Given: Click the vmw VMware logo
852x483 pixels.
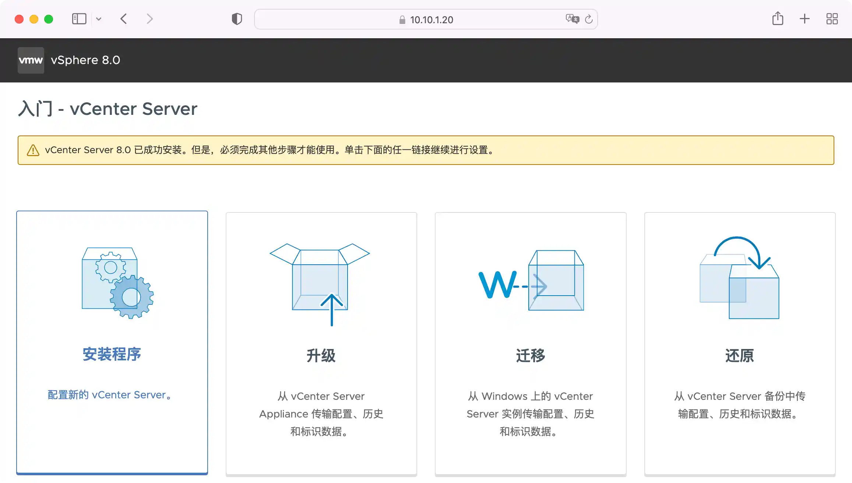Looking at the screenshot, I should pyautogui.click(x=31, y=60).
